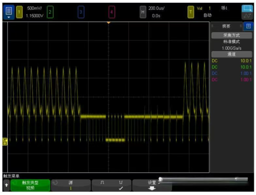Open sidebar list icon next to 摘要
The image size is (256, 195).
click(248, 26)
